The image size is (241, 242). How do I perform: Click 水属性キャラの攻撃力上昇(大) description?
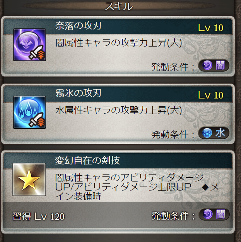pos(119,111)
